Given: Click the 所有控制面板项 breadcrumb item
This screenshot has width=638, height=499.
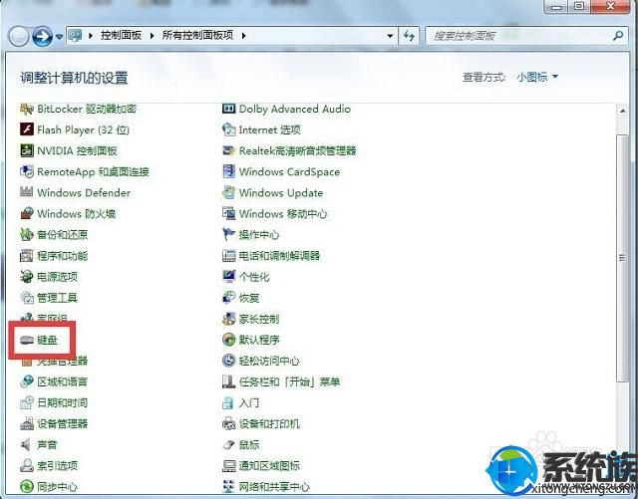Looking at the screenshot, I should (x=197, y=36).
